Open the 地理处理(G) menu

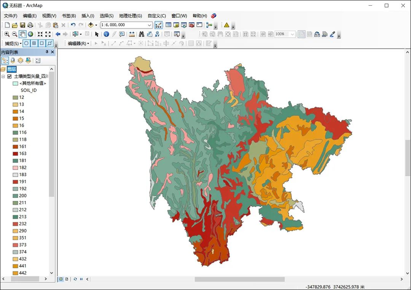pos(131,16)
